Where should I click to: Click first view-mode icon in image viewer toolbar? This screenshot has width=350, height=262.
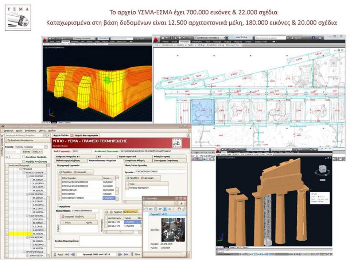point(146,209)
